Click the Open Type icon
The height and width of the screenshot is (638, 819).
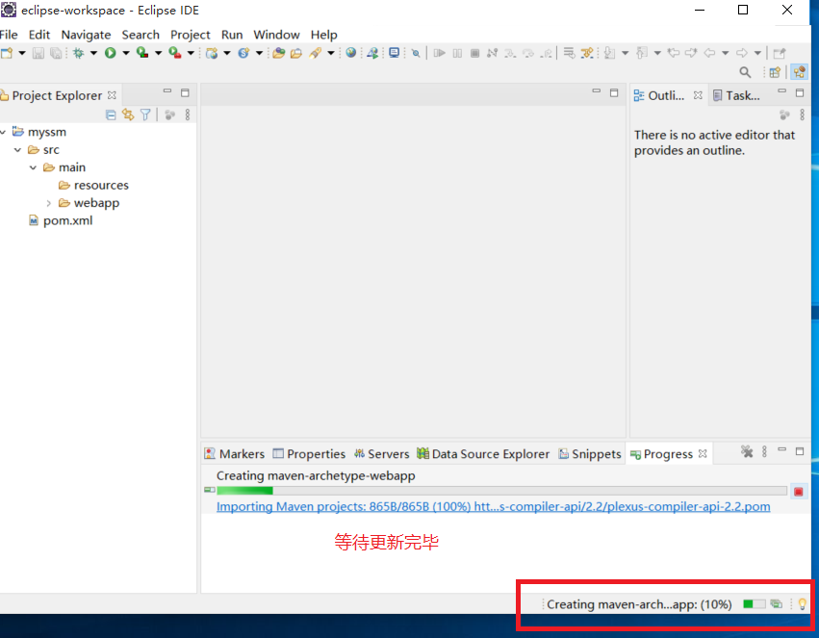pos(279,53)
